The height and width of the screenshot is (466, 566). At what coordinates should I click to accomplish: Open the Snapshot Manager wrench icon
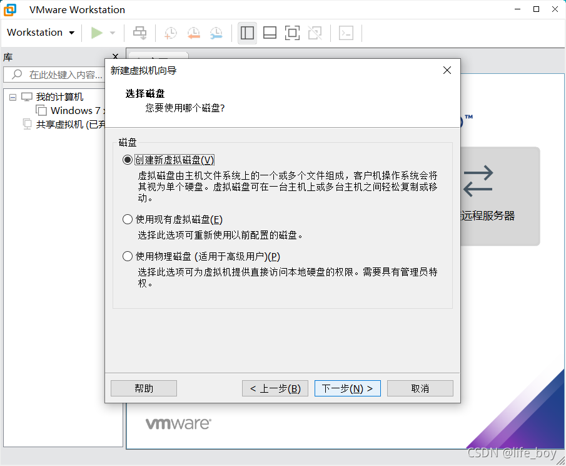click(x=216, y=33)
